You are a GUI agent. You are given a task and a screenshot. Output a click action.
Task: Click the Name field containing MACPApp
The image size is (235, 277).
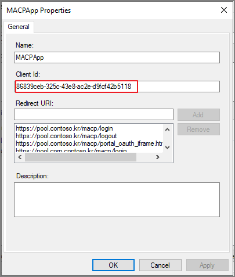click(117, 57)
